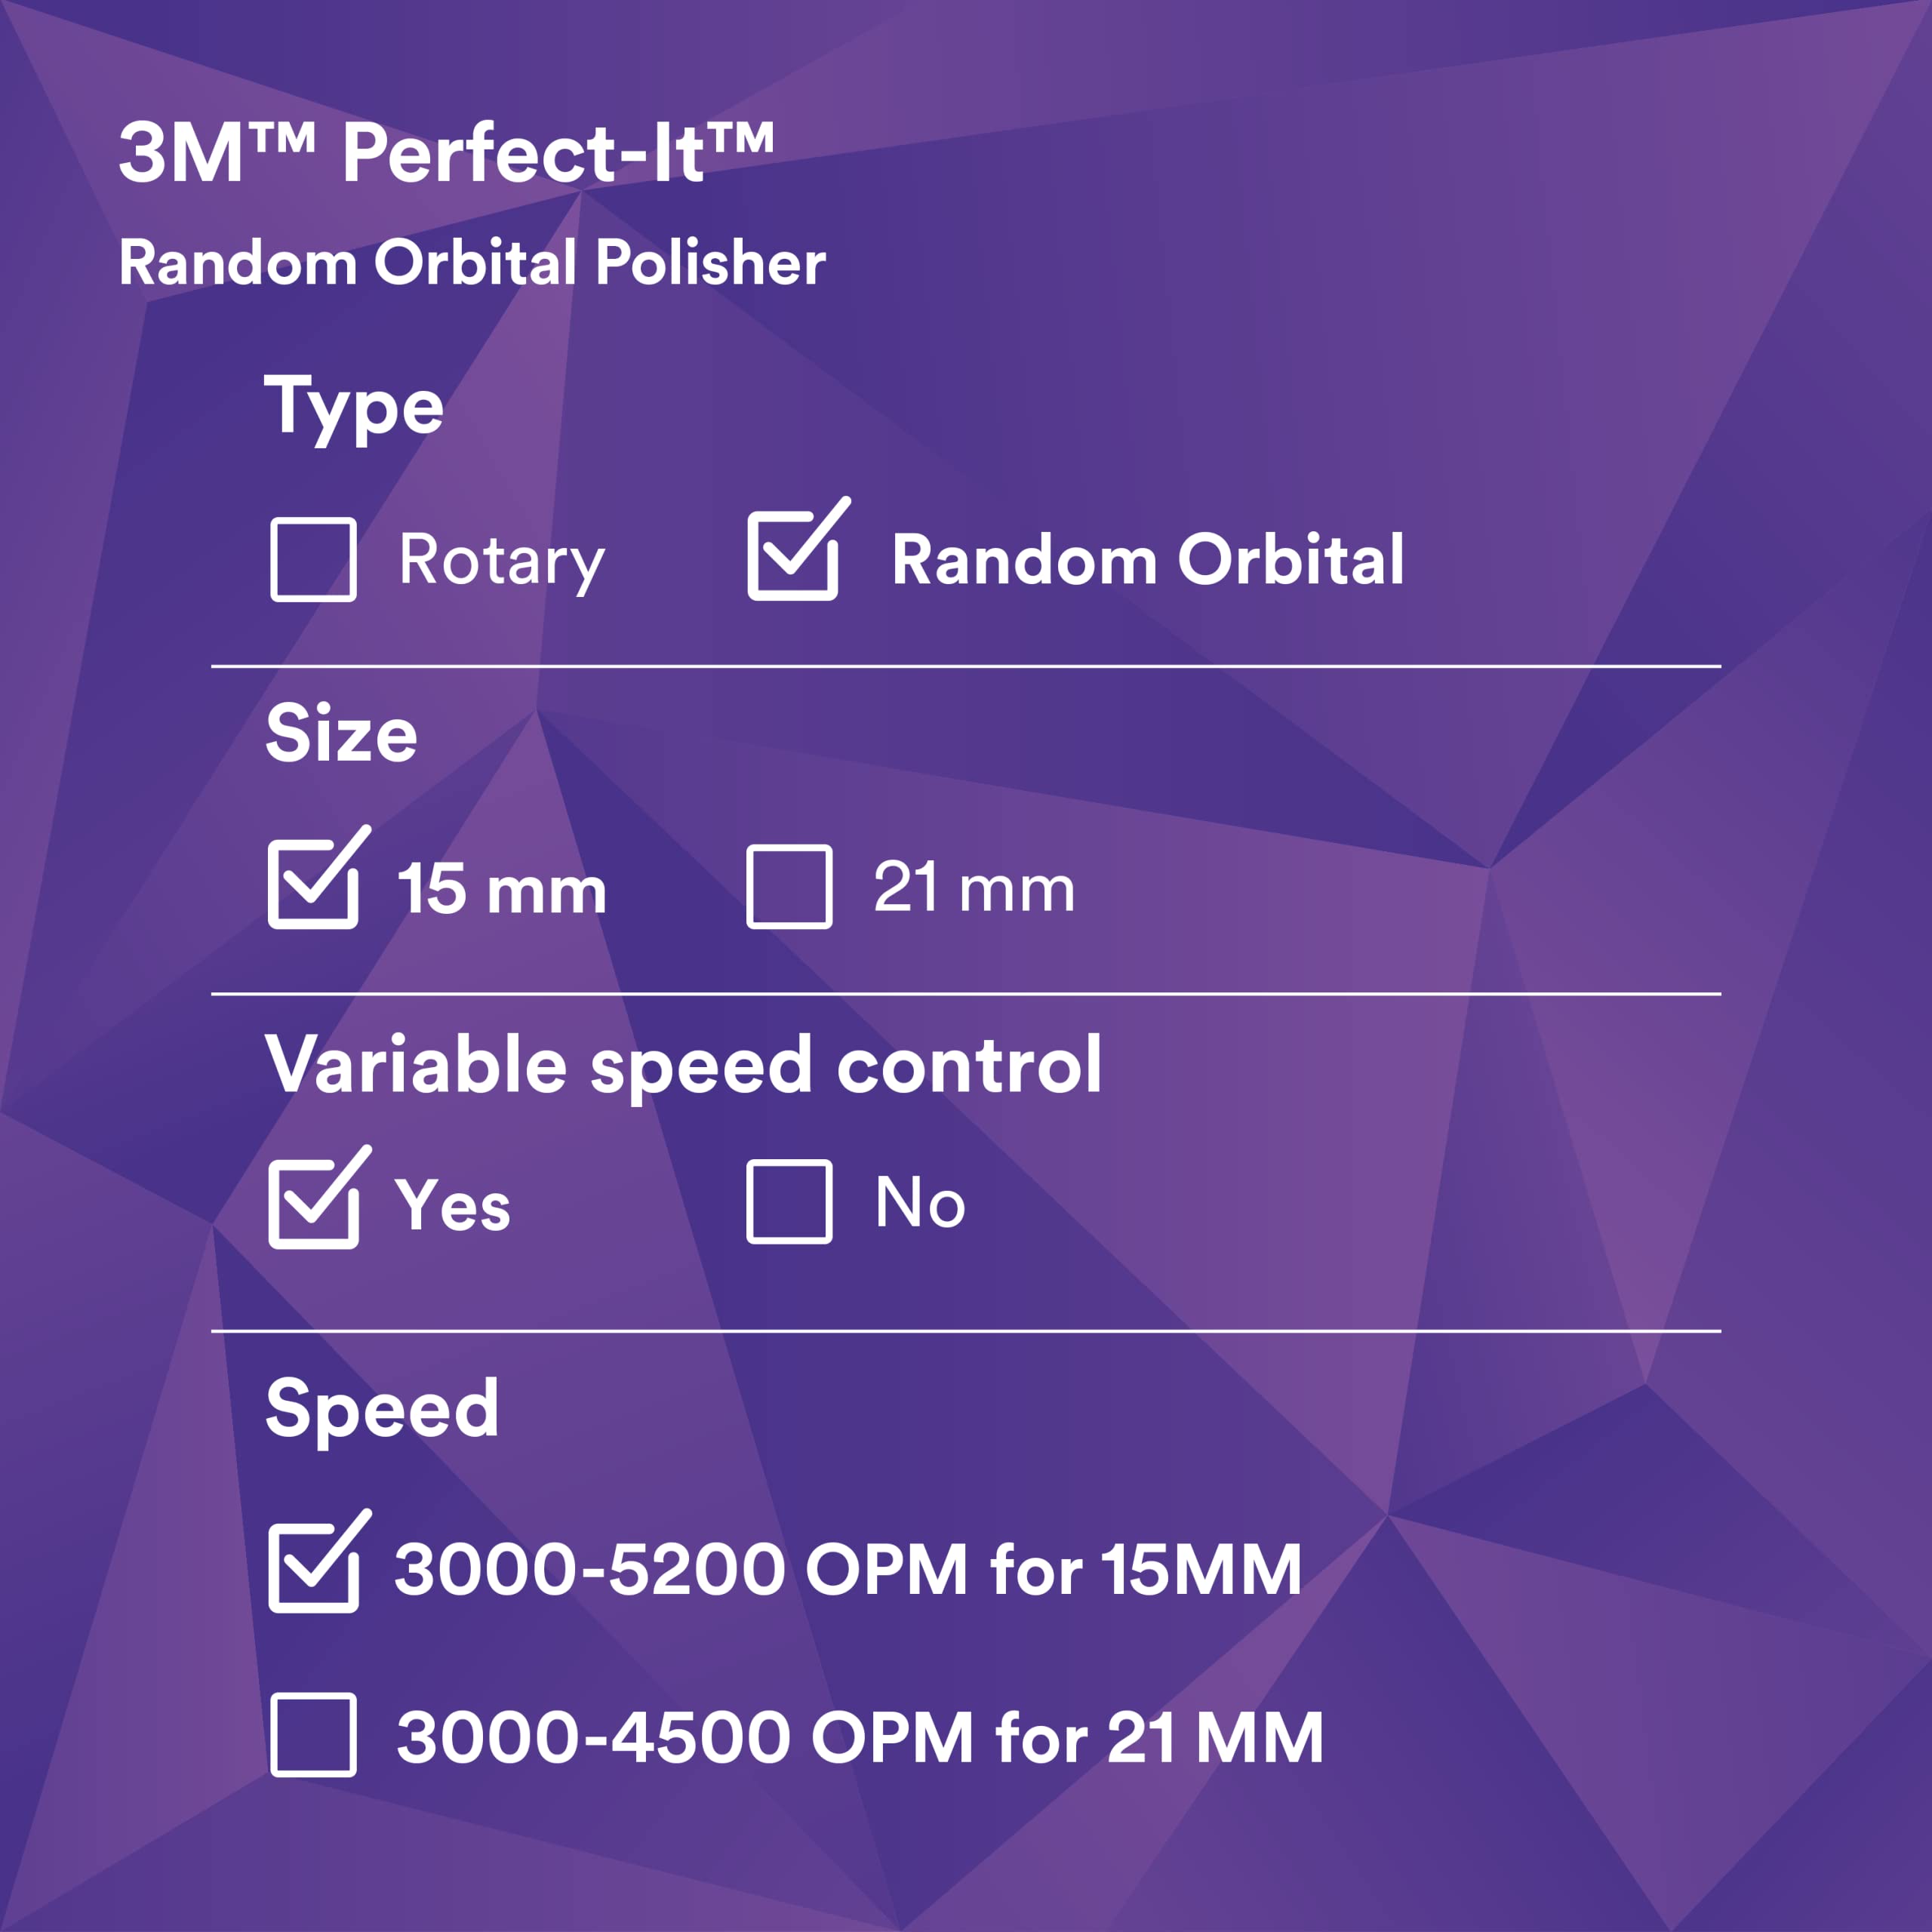Image resolution: width=1932 pixels, height=1932 pixels.
Task: Click the Variable speed control heading
Action: point(684,1067)
